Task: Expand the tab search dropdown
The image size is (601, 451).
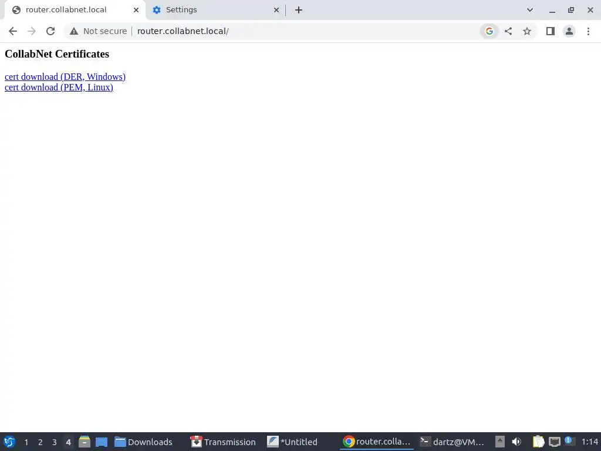Action: [x=530, y=10]
